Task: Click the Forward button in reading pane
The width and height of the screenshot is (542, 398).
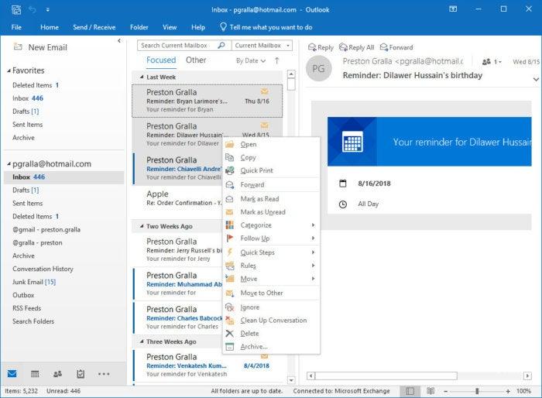Action: point(396,47)
